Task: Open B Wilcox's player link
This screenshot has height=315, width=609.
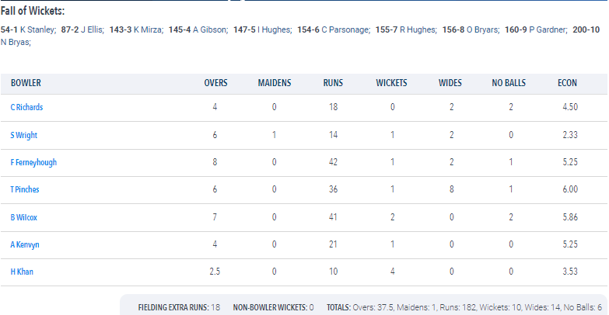Action: pyautogui.click(x=23, y=217)
